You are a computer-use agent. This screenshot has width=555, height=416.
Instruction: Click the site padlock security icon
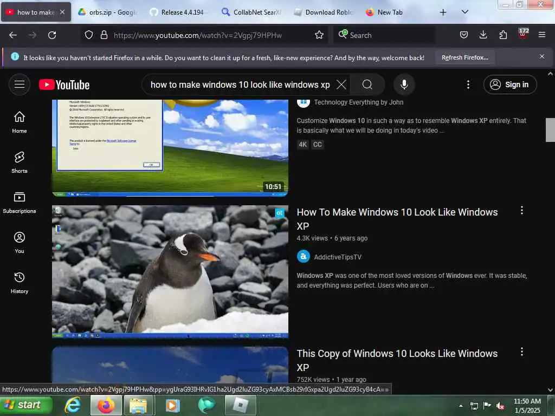(x=104, y=35)
